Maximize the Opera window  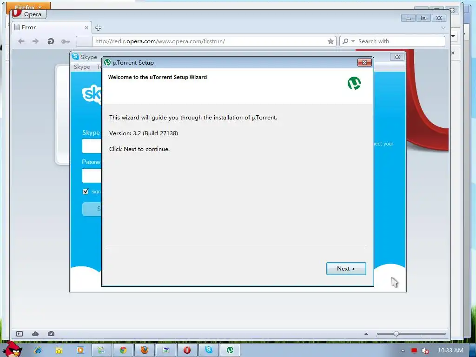(x=423, y=18)
